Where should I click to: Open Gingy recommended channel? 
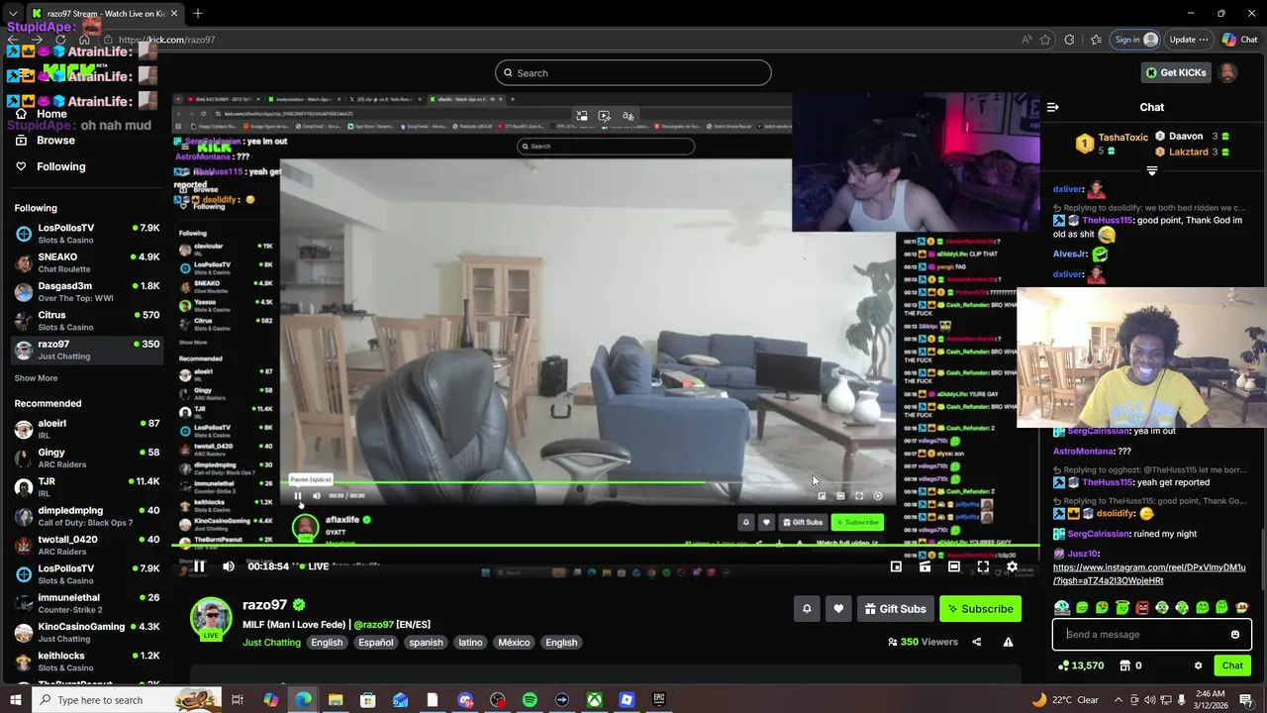tap(87, 458)
